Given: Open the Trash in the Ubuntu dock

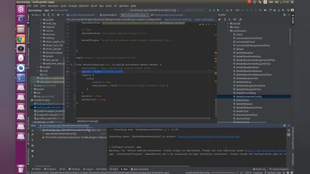Looking at the screenshot, I should coord(21,169).
